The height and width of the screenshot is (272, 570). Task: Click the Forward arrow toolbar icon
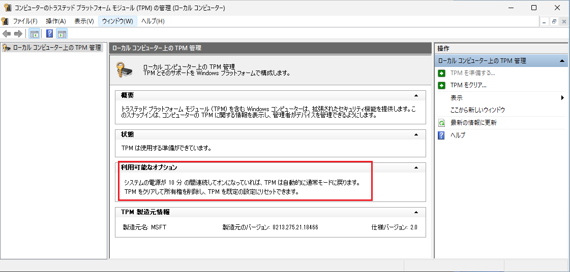click(18, 33)
